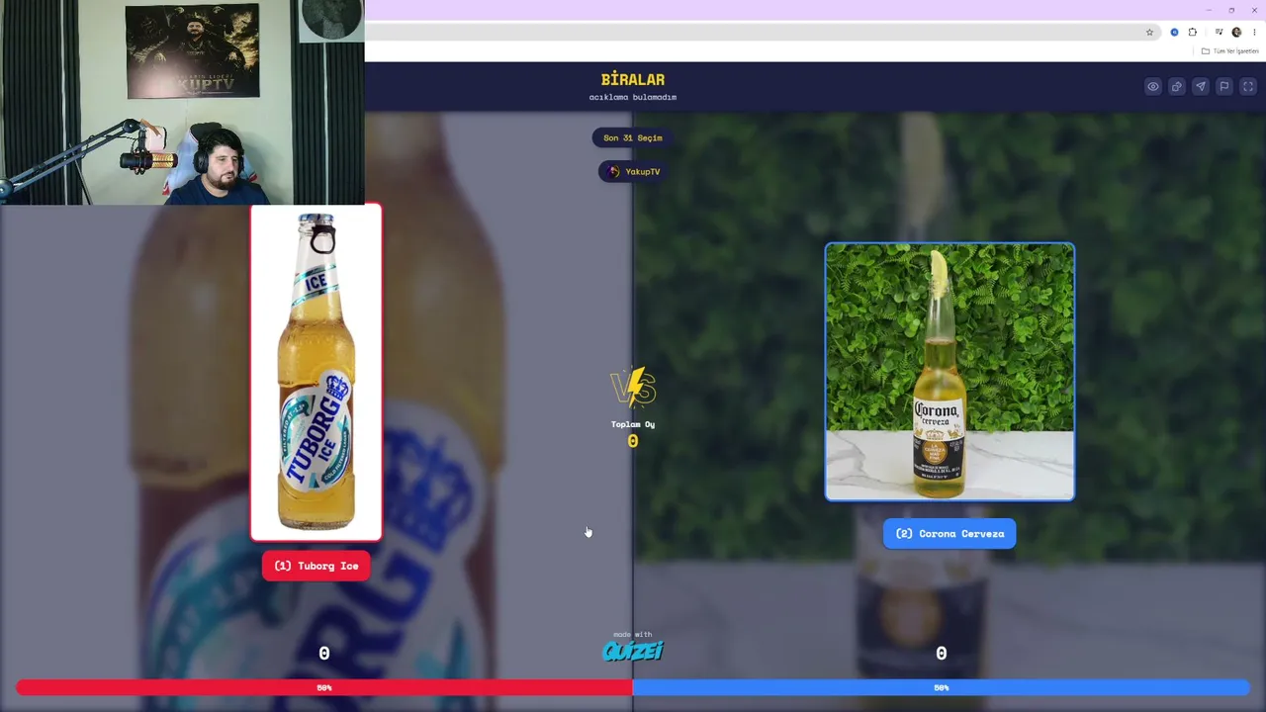Click the red Tuborg vote bar
Image resolution: width=1266 pixels, height=712 pixels.
click(x=324, y=687)
